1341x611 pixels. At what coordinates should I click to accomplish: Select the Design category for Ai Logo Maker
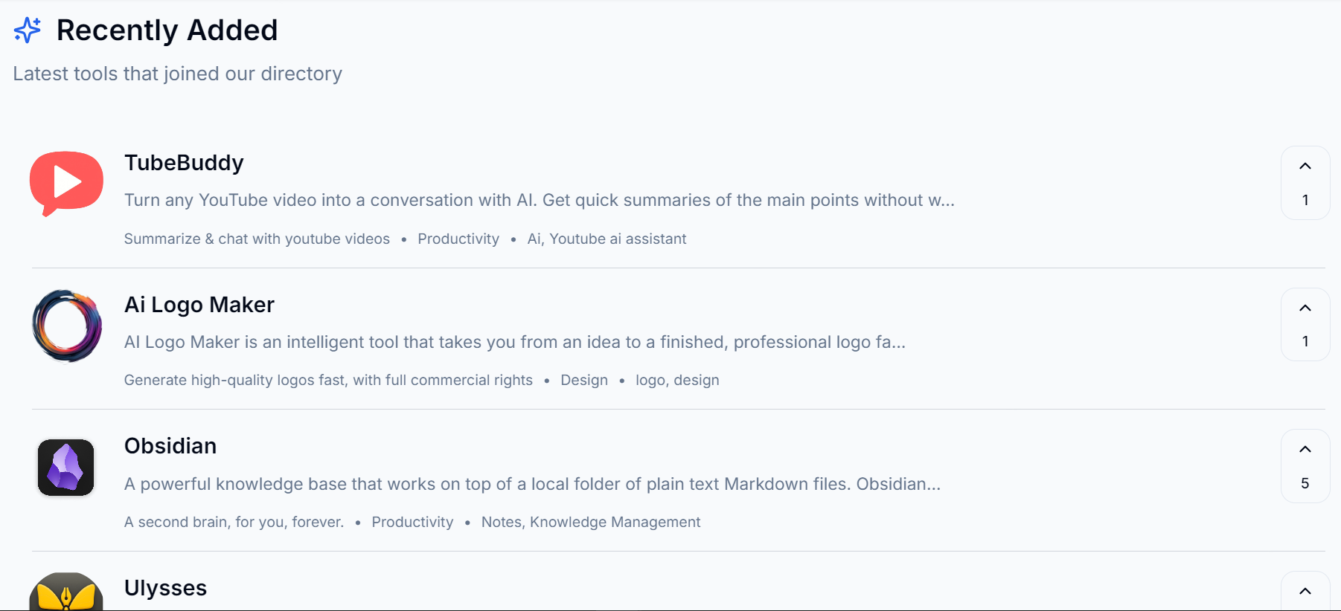click(584, 380)
